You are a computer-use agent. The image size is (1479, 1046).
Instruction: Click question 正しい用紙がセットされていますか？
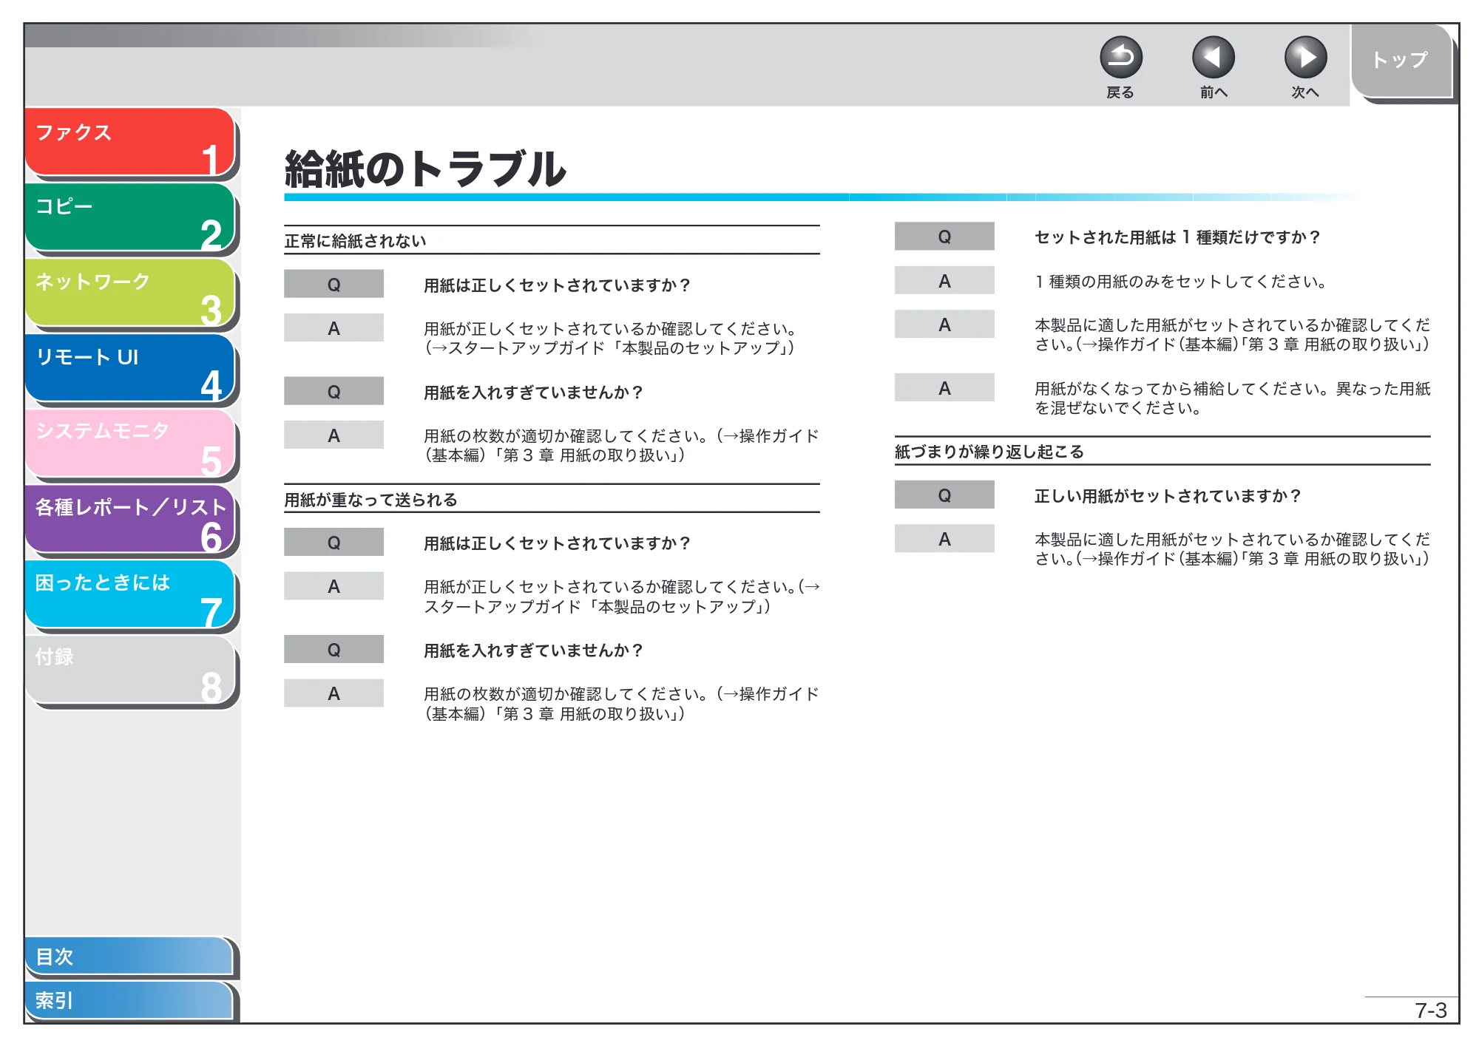point(1168,496)
